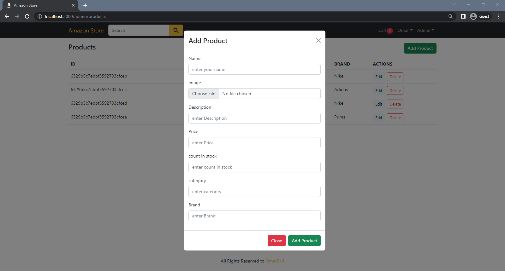Minimize the browser window

pos(469,4)
